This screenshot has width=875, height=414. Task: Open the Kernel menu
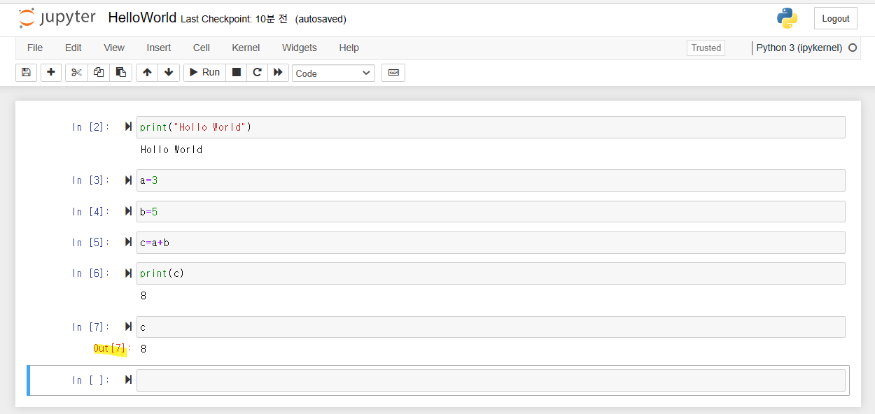tap(246, 48)
